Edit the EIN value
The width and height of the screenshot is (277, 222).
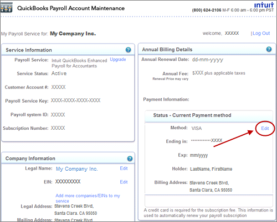point(124,182)
